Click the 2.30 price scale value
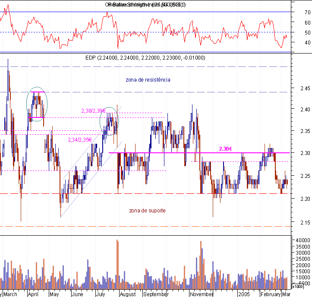Screen dimensions: 312x297 (x=305, y=153)
